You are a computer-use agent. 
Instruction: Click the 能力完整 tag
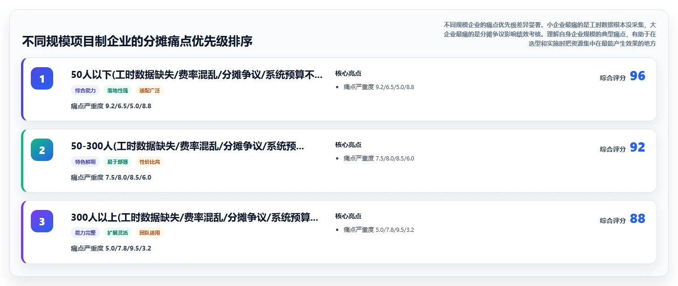tap(85, 233)
